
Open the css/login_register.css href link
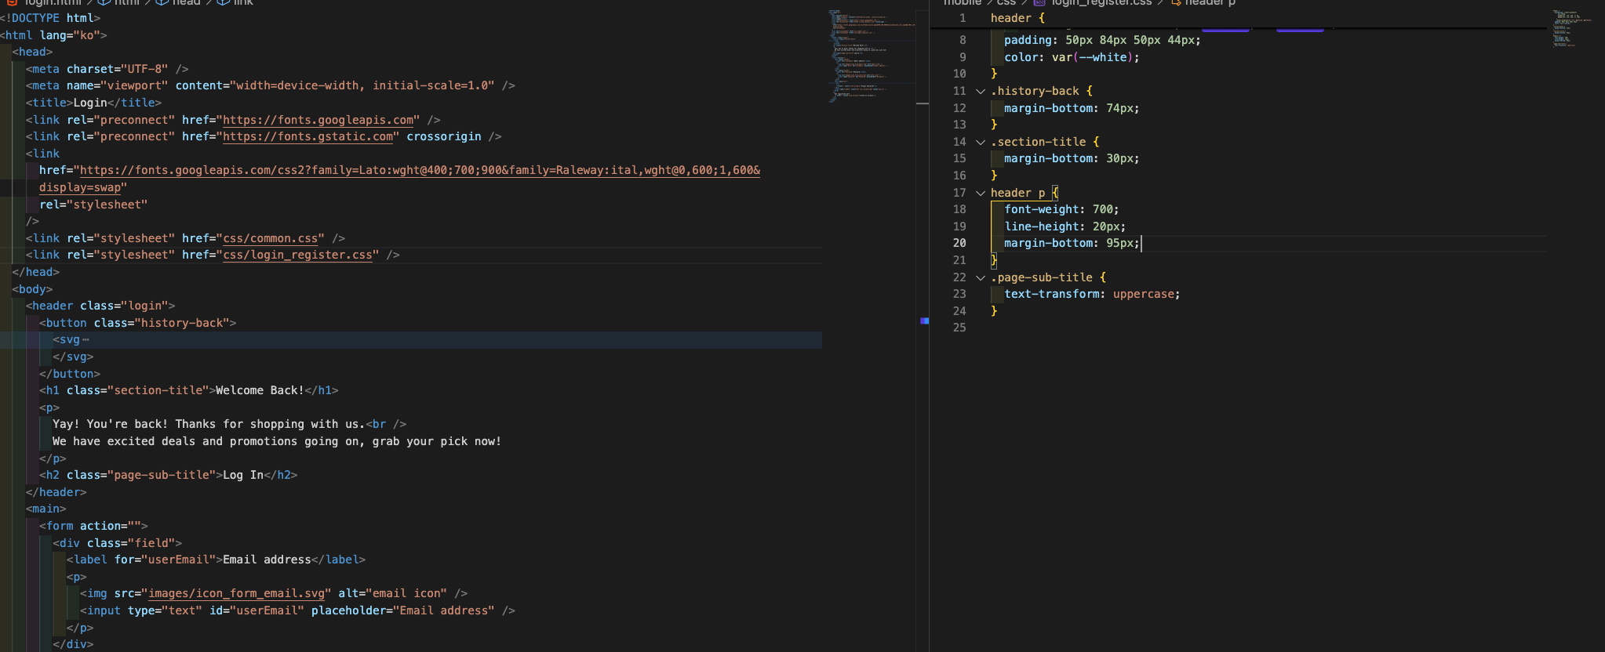pyautogui.click(x=297, y=255)
